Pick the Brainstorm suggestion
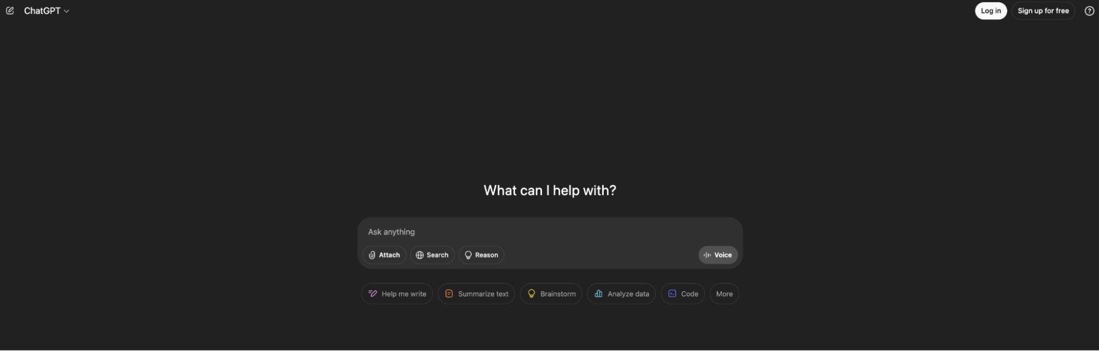The height and width of the screenshot is (351, 1099). tap(551, 294)
